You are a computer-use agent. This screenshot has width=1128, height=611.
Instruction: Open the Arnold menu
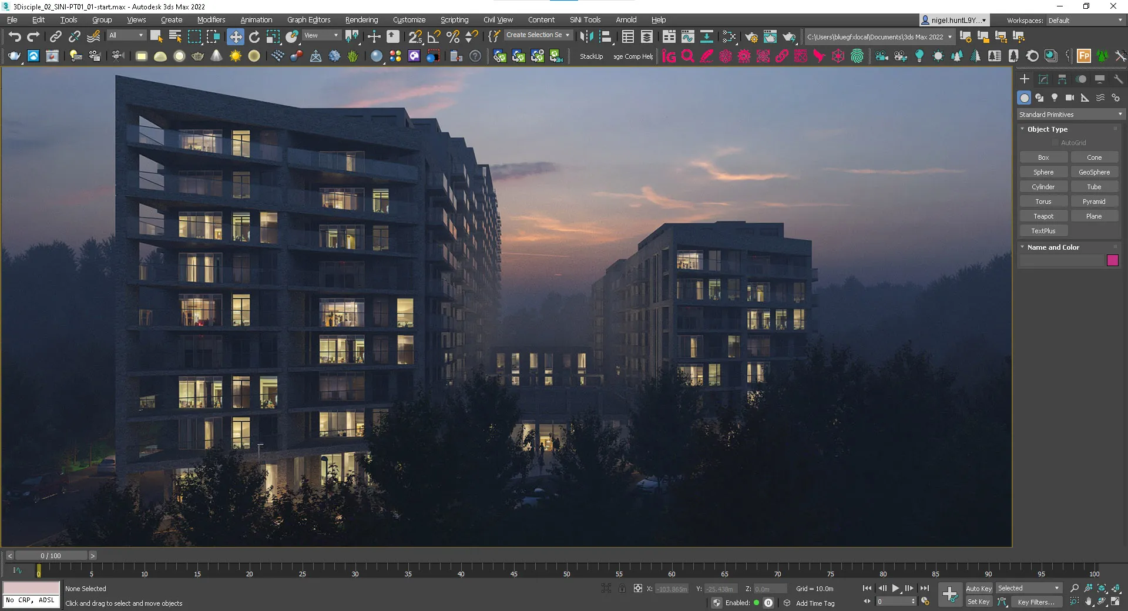click(626, 20)
